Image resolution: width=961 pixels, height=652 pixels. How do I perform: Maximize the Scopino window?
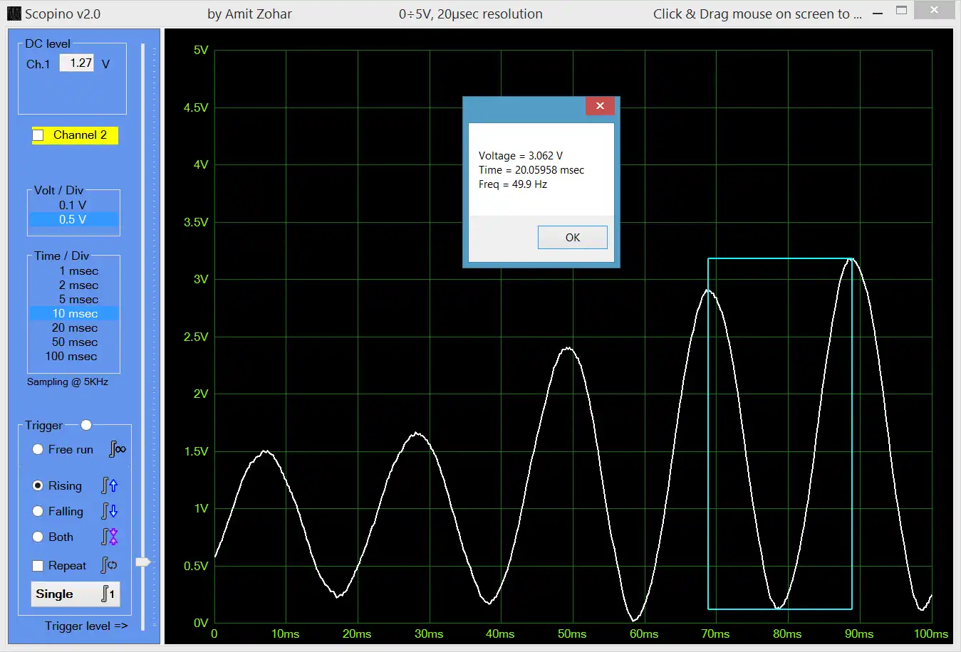[x=901, y=11]
